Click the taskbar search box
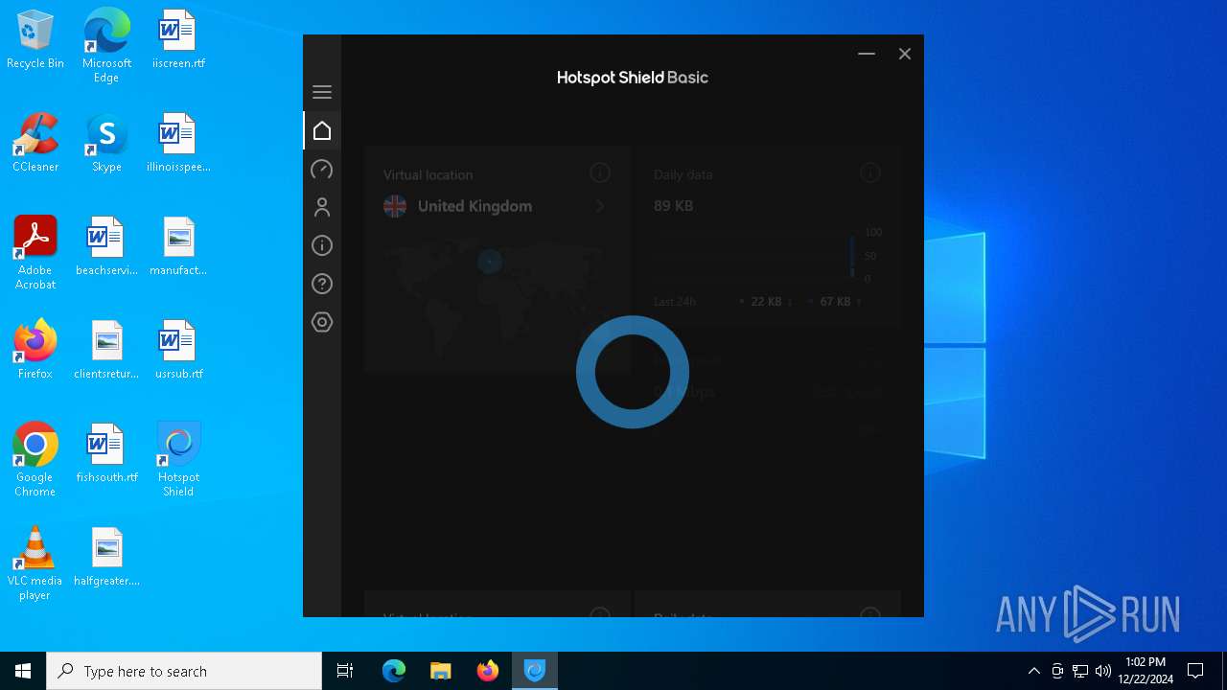 pos(184,671)
